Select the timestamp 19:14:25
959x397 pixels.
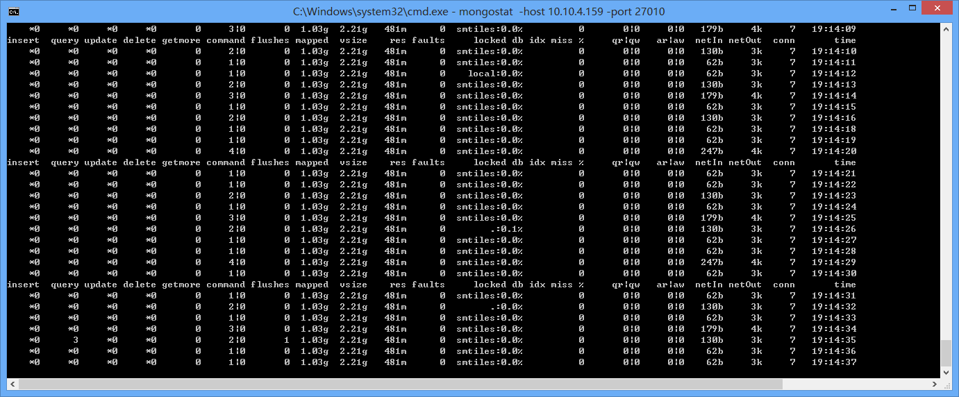833,218
